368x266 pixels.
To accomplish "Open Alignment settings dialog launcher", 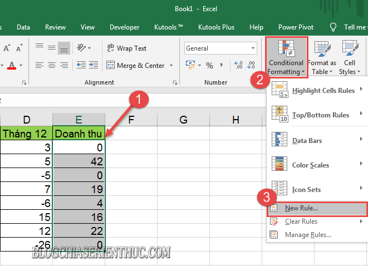I will [x=175, y=82].
